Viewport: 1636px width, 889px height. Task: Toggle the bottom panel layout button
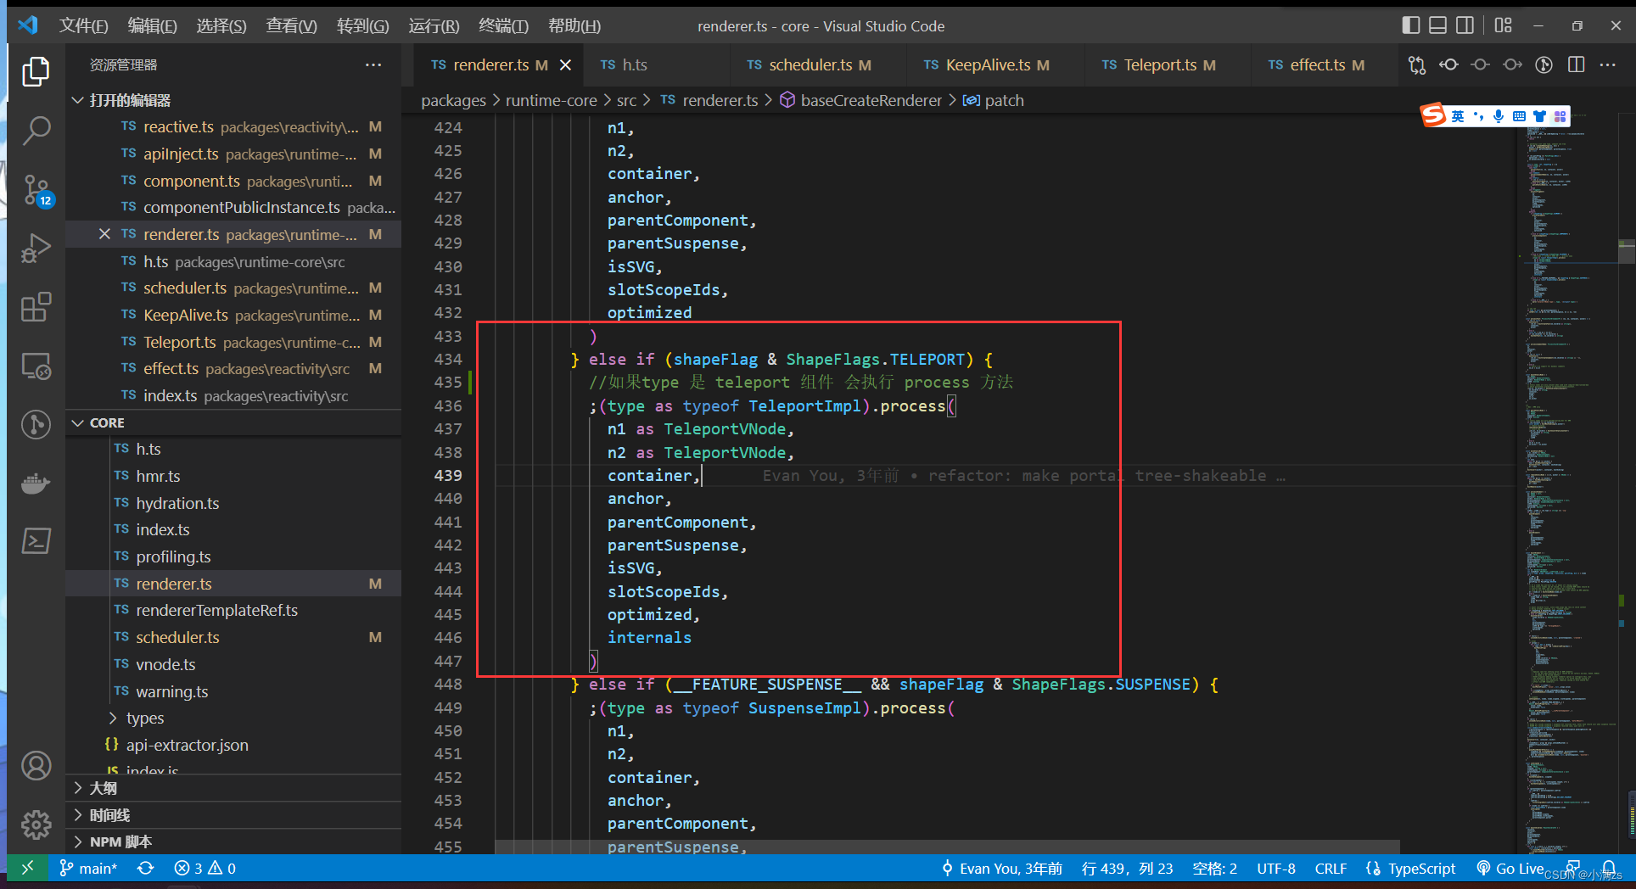coord(1437,25)
